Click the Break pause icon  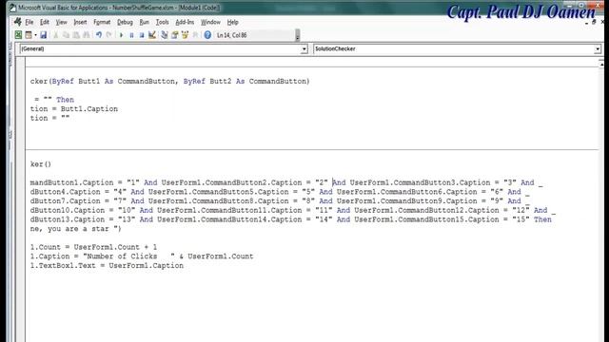[131, 35]
